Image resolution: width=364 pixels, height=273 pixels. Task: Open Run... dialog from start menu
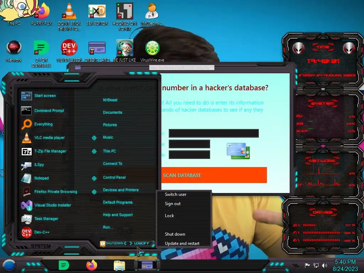pos(108,227)
